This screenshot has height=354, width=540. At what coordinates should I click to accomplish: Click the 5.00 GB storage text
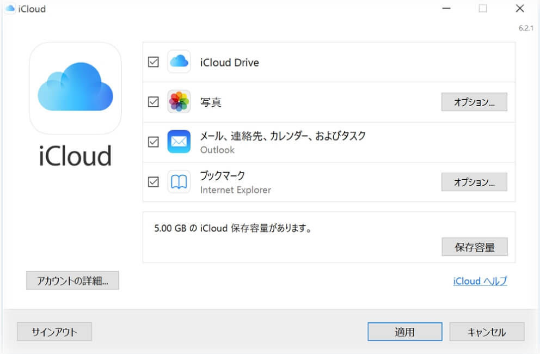pyautogui.click(x=233, y=228)
